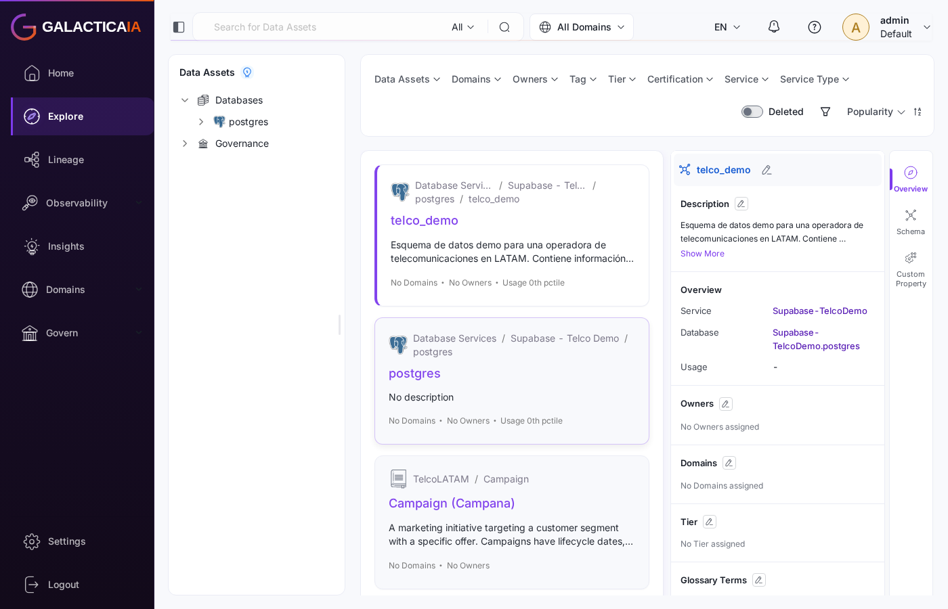Open the Campaign (Campana) result link
The width and height of the screenshot is (948, 609).
click(x=452, y=503)
